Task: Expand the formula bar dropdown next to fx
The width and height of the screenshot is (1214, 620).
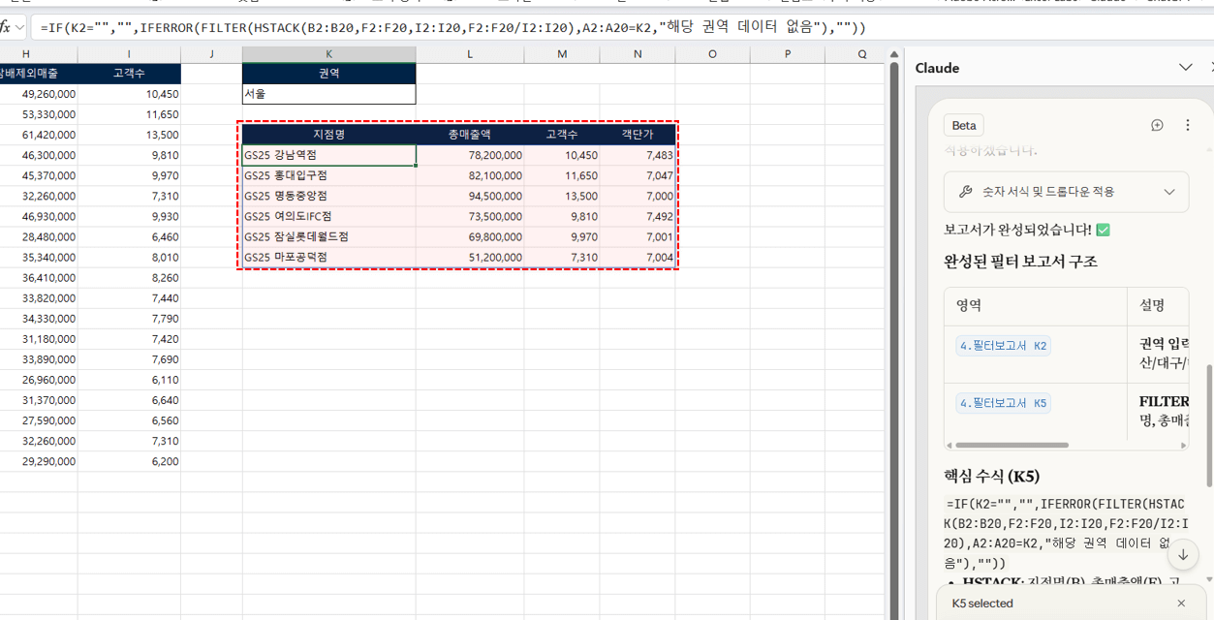Action: 20,27
